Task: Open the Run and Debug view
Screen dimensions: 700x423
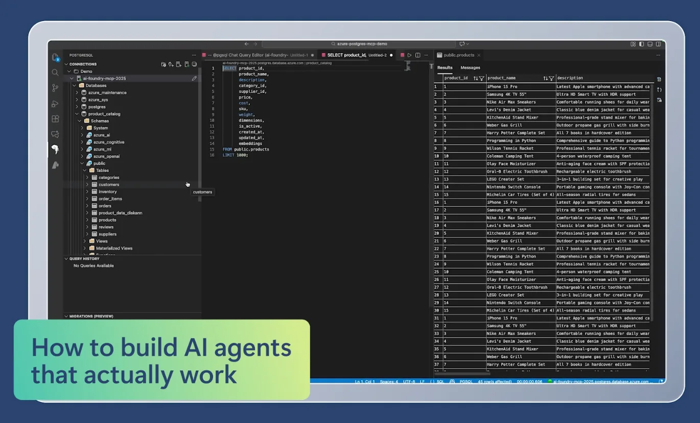Action: [x=56, y=104]
